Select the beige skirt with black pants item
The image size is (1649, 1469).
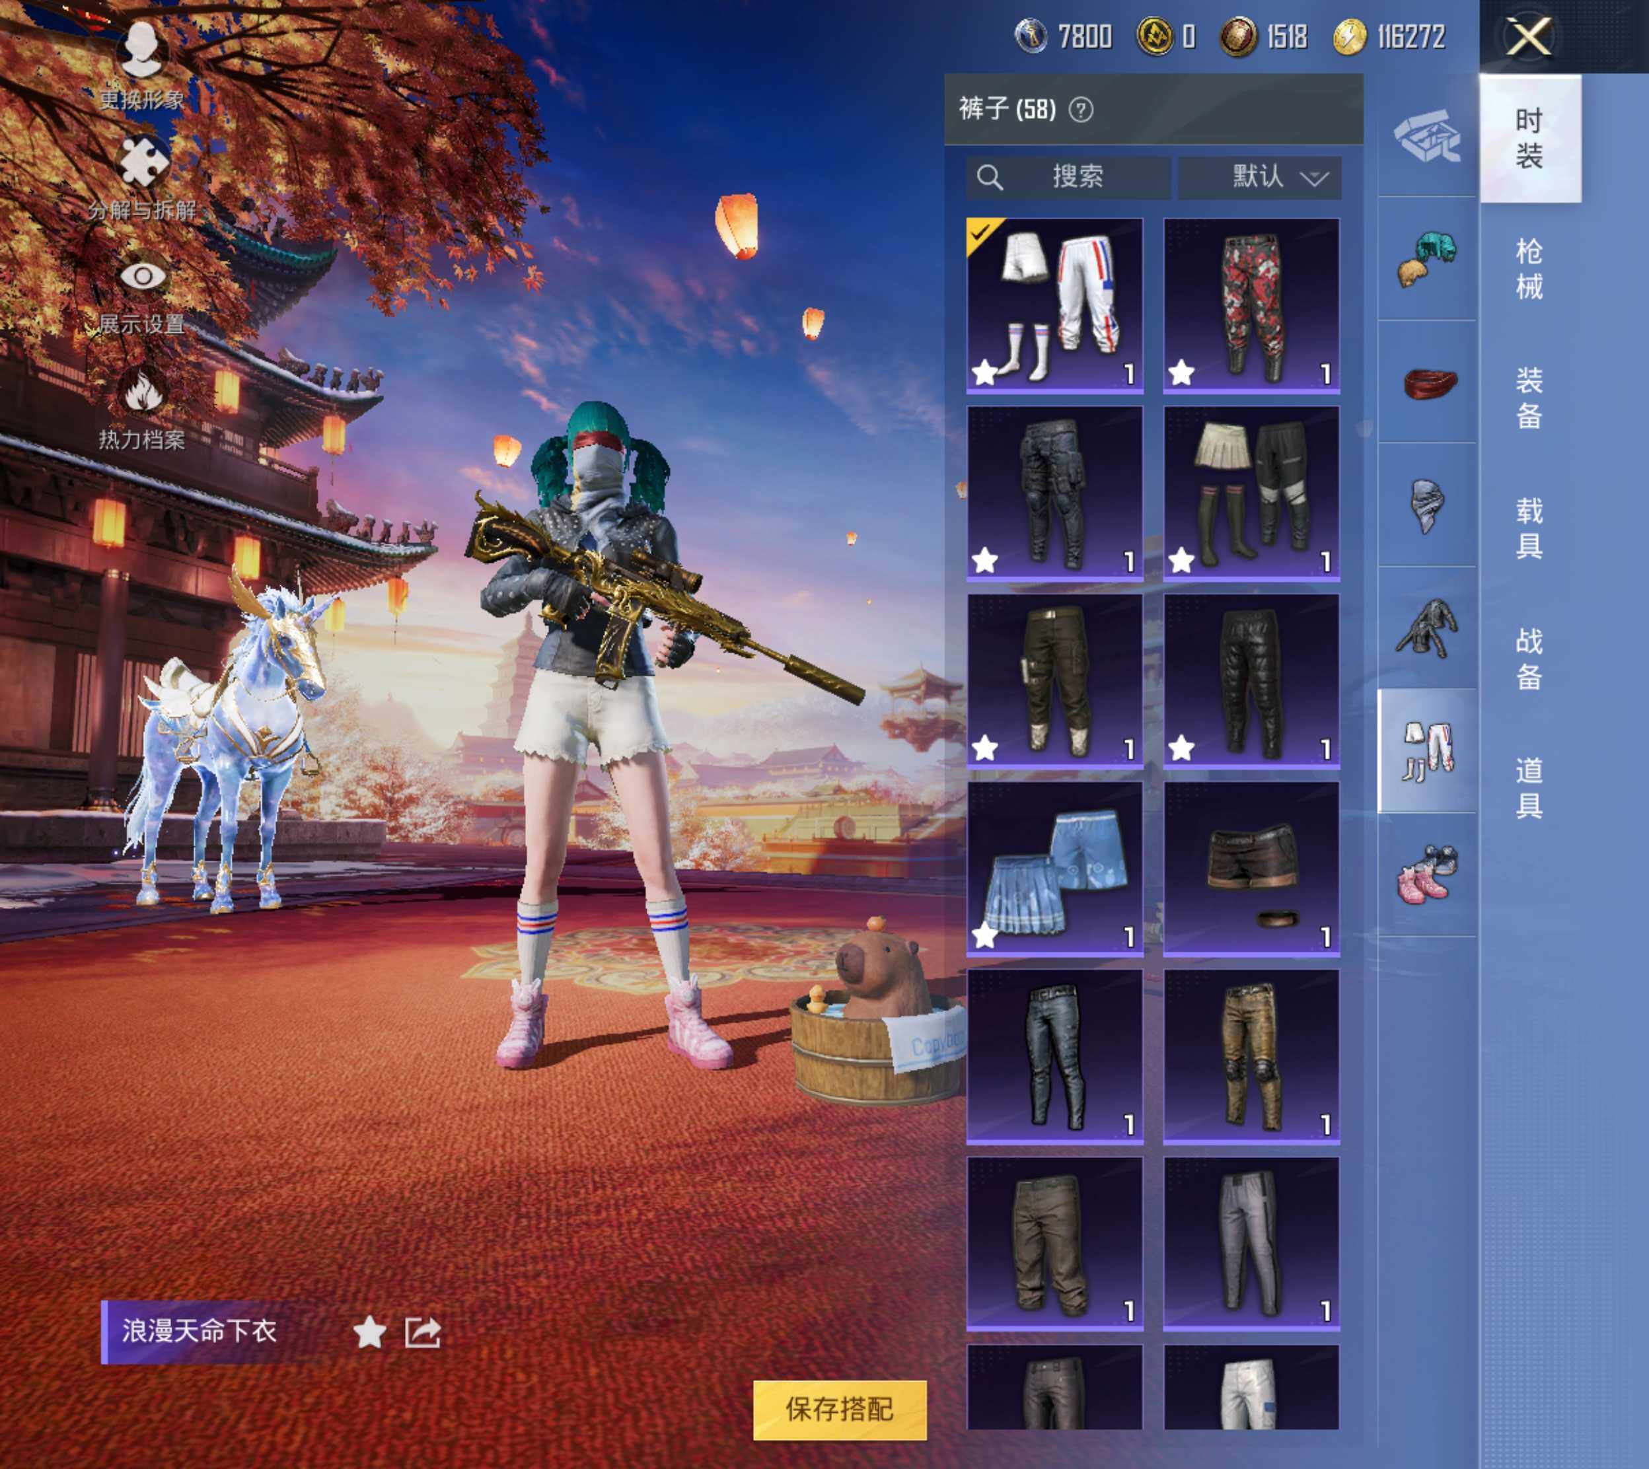[x=1251, y=493]
